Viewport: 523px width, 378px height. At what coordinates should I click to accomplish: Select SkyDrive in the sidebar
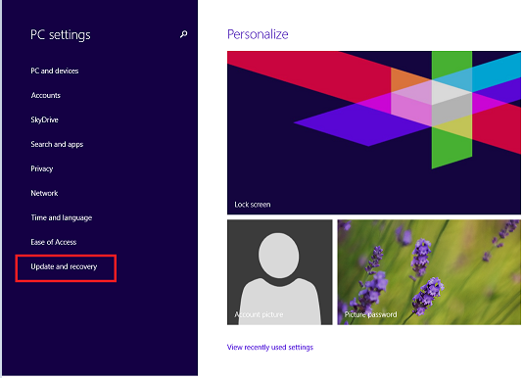coord(44,119)
